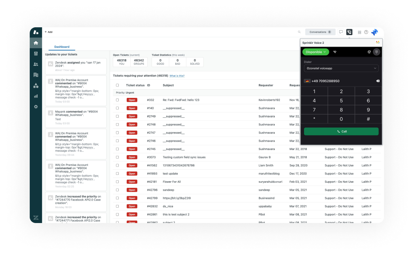The width and height of the screenshot is (414, 255).
Task: Click the backspace icon next to phone number
Action: click(x=378, y=81)
